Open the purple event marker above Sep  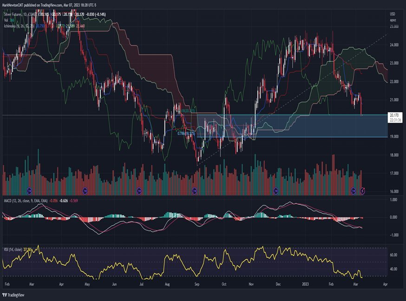(195, 190)
